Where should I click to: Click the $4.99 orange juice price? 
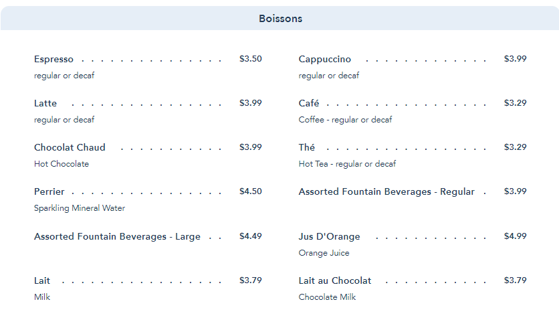coord(516,236)
